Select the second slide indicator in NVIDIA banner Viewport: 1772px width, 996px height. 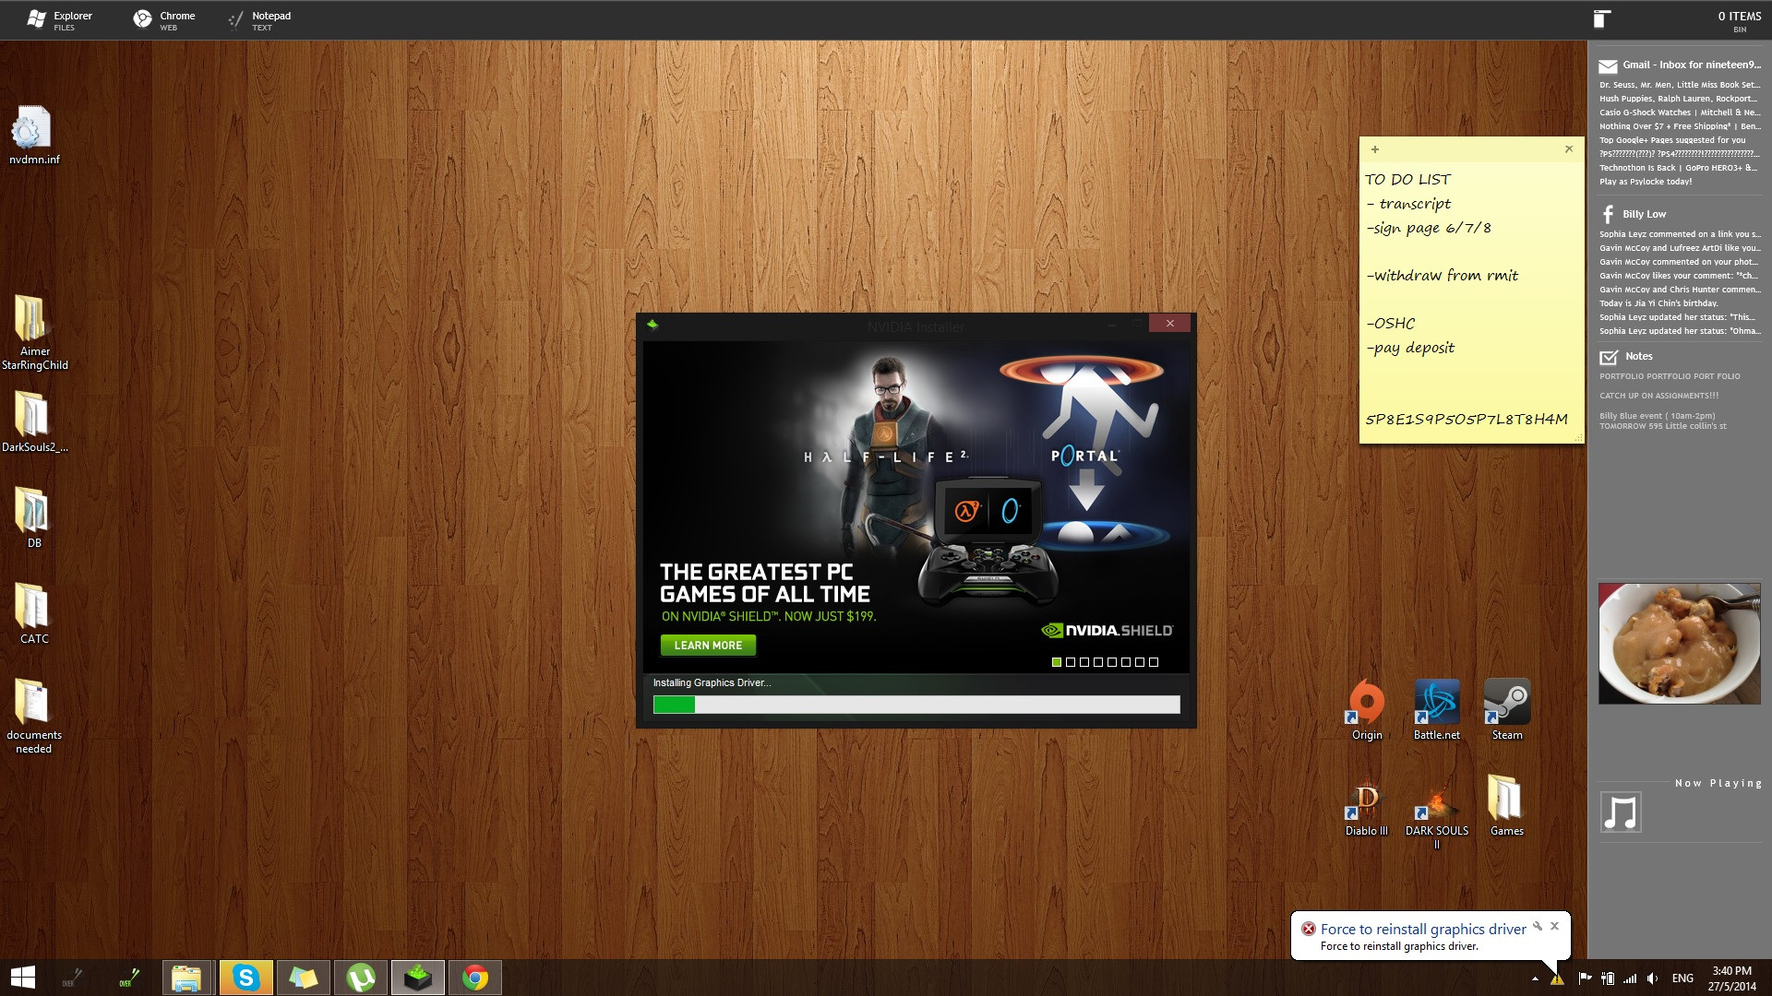(x=1071, y=662)
